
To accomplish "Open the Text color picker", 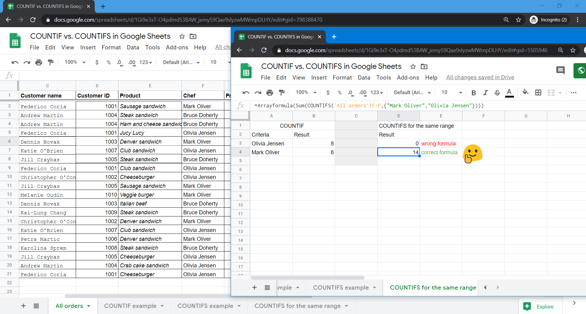I will click(x=509, y=93).
